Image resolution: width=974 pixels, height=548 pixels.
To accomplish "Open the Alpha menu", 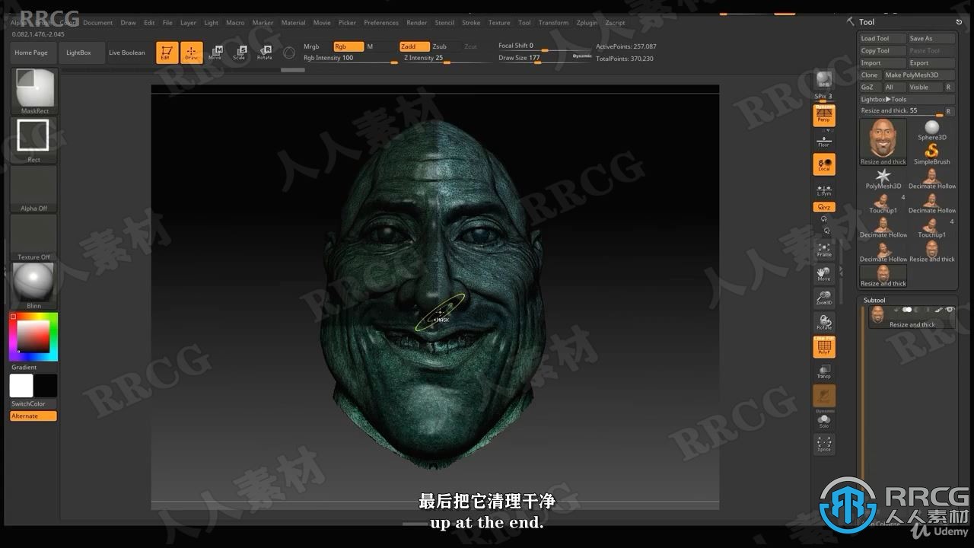I will pos(18,23).
